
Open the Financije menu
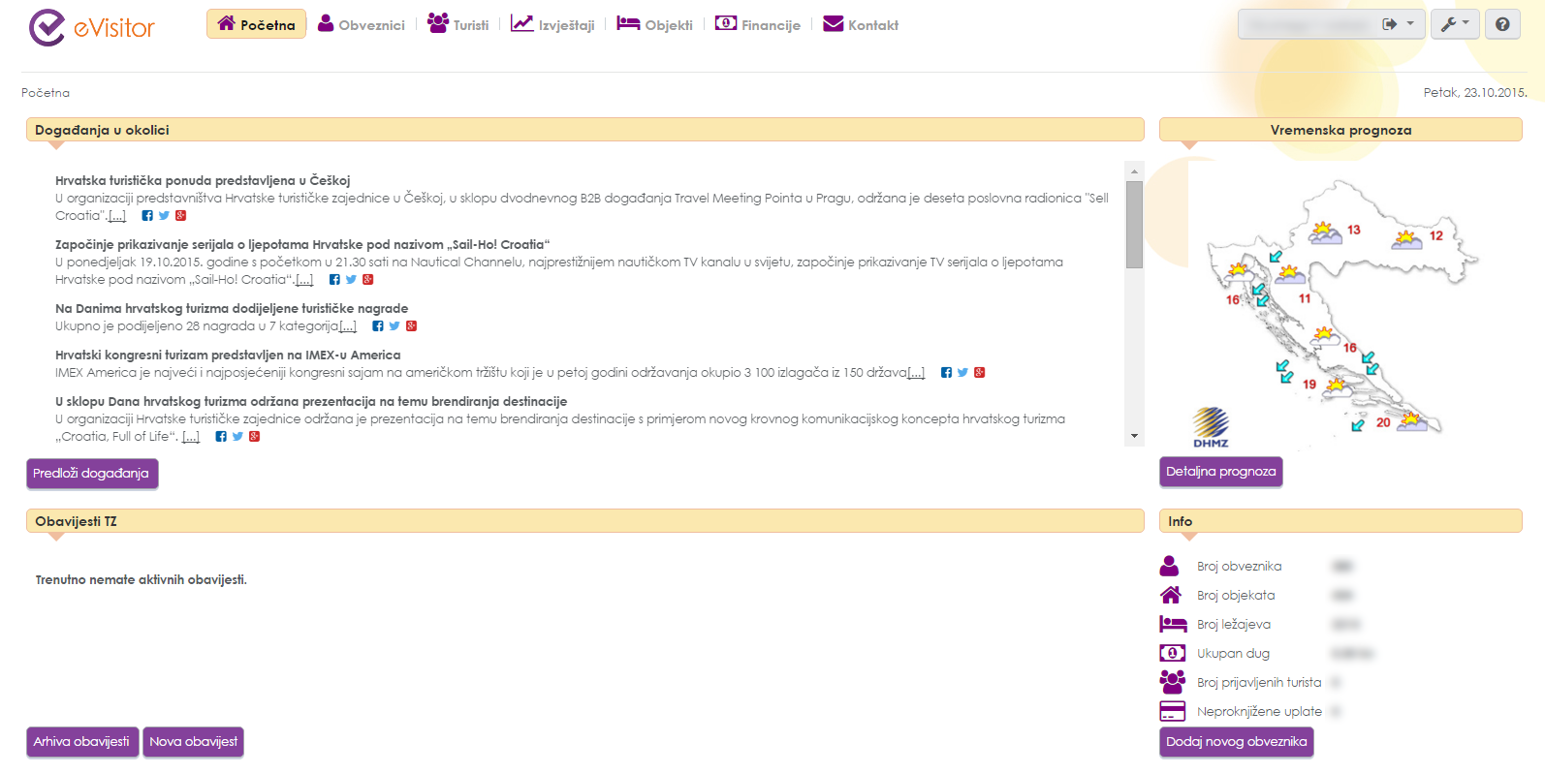click(x=758, y=24)
